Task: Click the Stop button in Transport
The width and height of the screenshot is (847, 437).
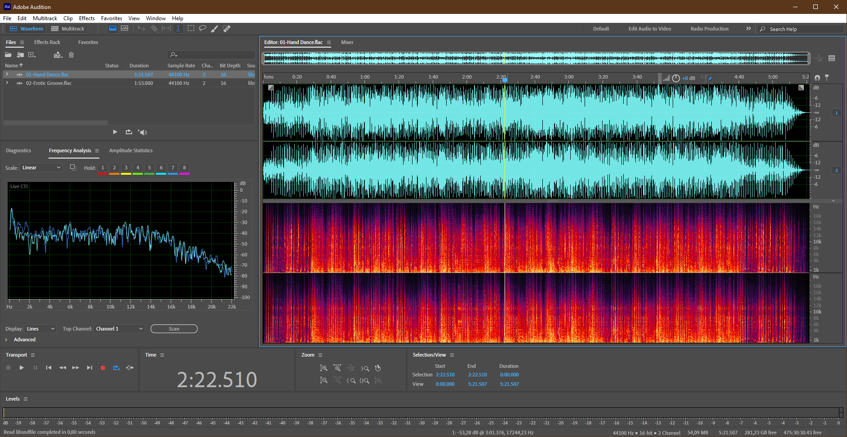Action: click(8, 368)
